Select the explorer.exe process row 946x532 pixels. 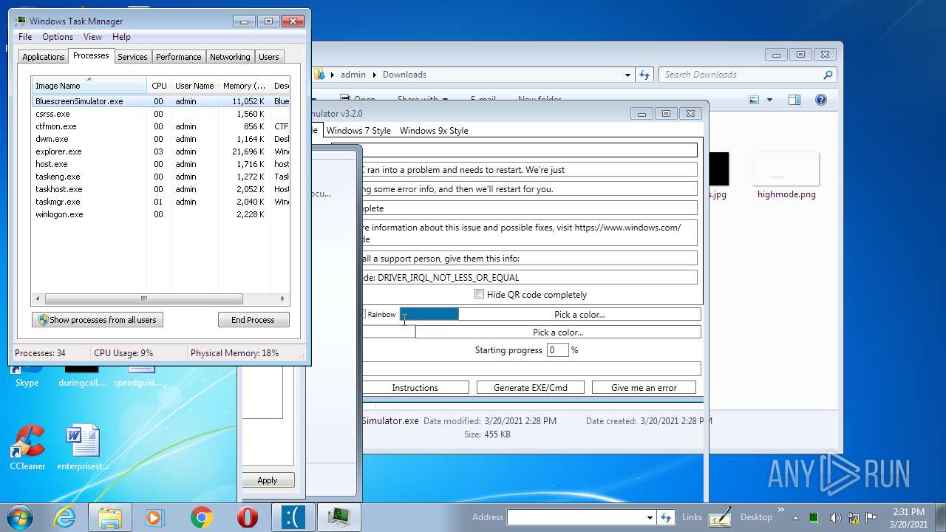pos(161,151)
